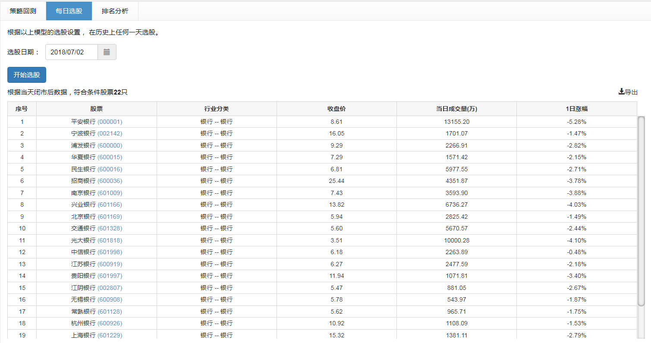Click closing price 13.82 cell
This screenshot has height=343, width=651.
click(337, 205)
